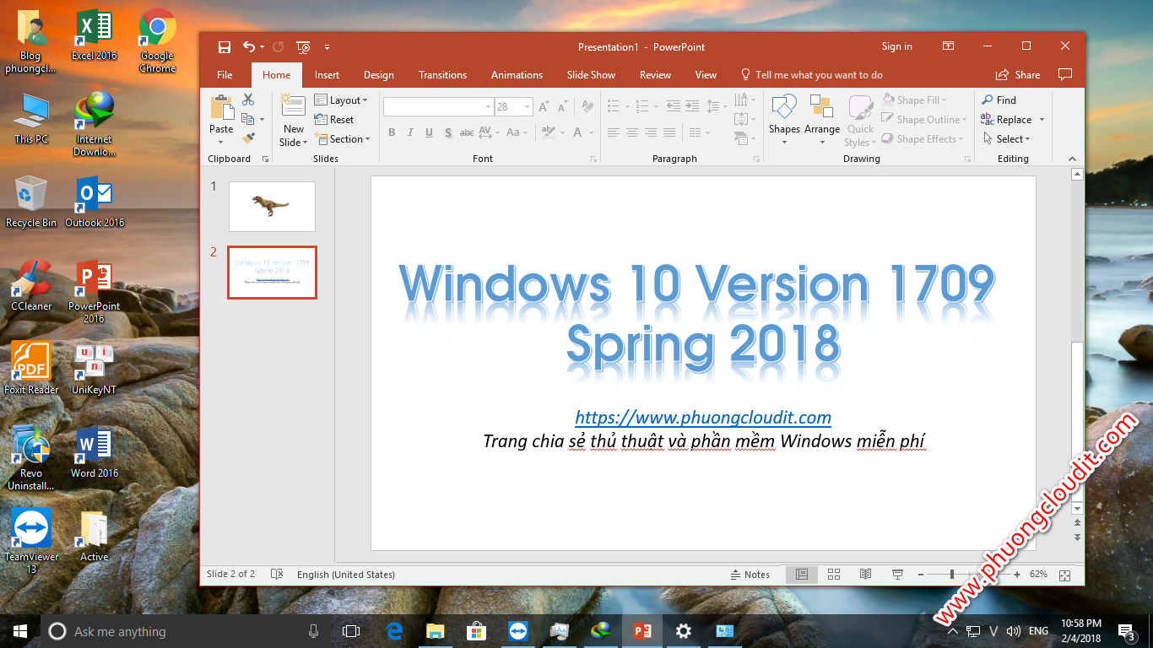Switch to Slide Sorter view in status bar
Viewport: 1153px width, 648px height.
tap(834, 575)
